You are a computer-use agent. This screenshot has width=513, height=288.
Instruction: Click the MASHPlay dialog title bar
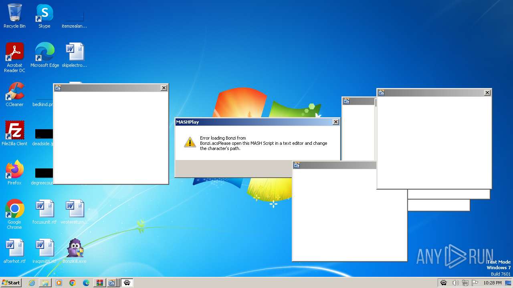[258, 122]
